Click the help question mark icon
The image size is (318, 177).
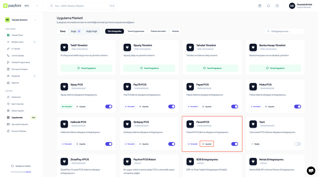[x=277, y=6]
